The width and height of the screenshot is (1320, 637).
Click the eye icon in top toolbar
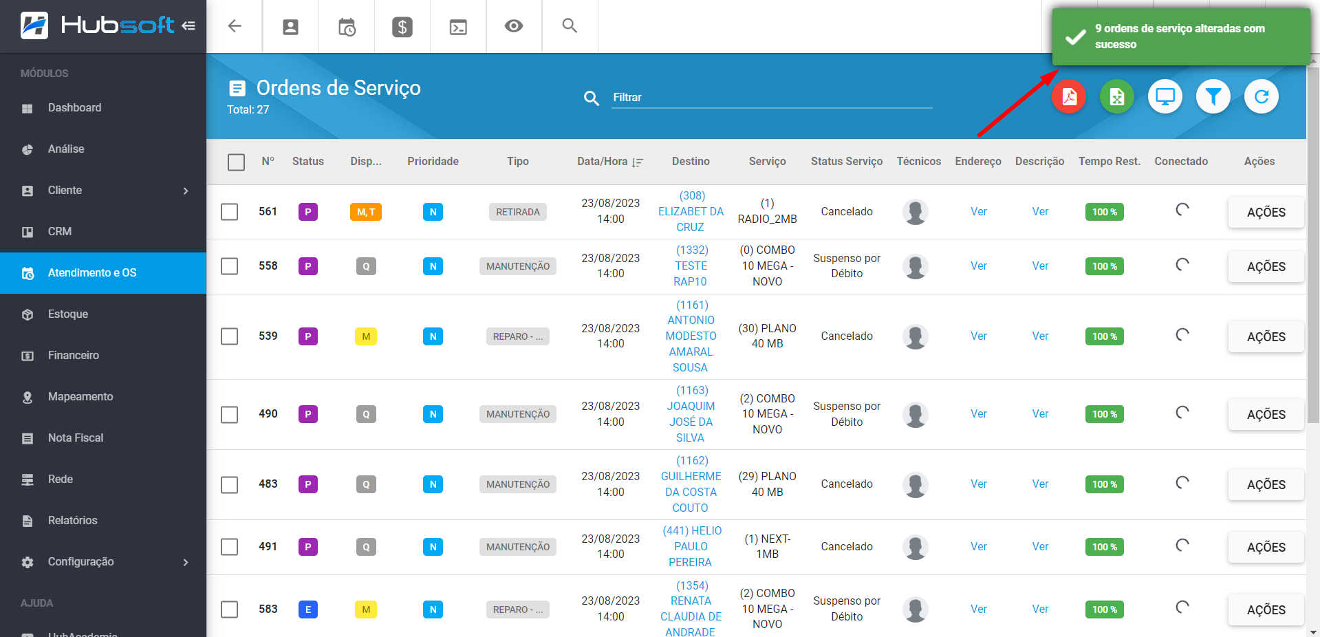(513, 26)
